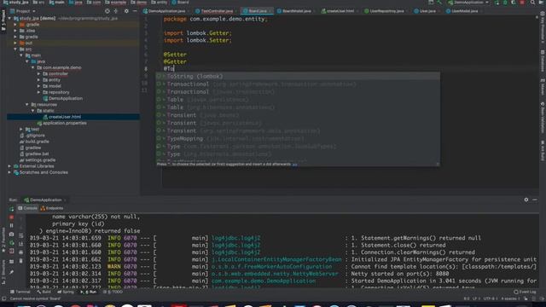Viewport: 546px width, 307px height.
Task: Click the red Stop icon in top toolbar
Action: [522, 3]
